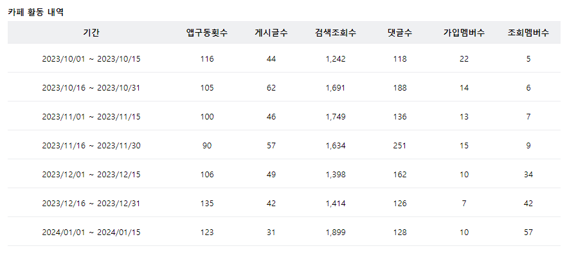The width and height of the screenshot is (567, 255).
Task: Click the 기간 column header
Action: [91, 33]
